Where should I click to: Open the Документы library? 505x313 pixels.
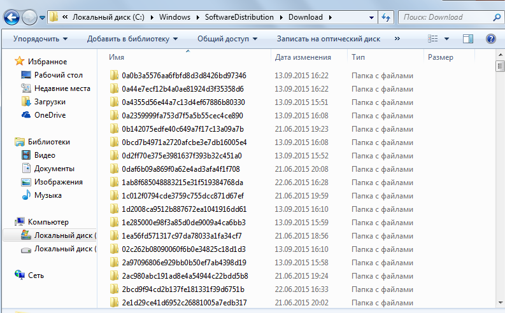tap(54, 169)
